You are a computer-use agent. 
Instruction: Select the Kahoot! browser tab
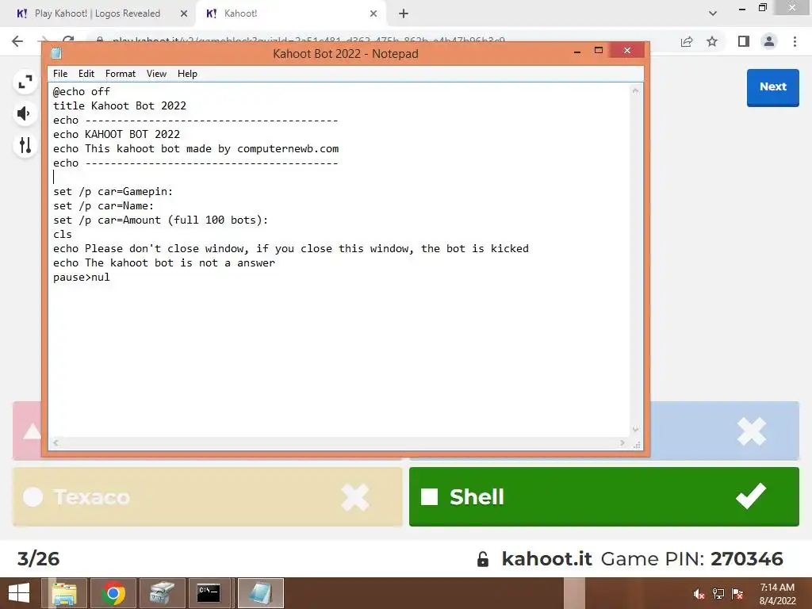coord(290,13)
